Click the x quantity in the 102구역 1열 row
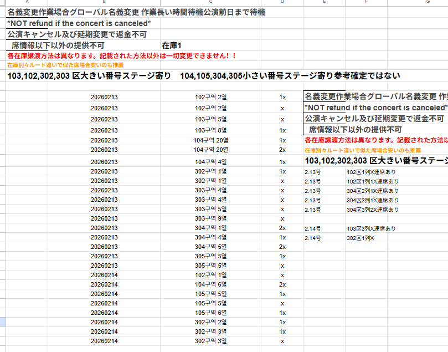The height and width of the screenshot is (352, 448). [x=282, y=276]
